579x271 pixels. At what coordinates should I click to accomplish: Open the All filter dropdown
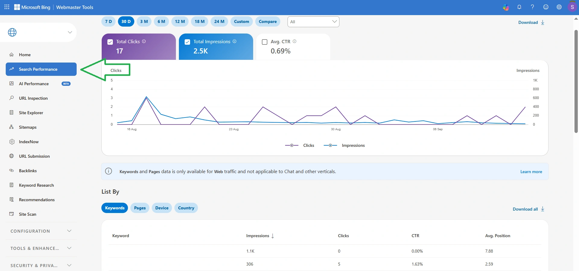(313, 22)
